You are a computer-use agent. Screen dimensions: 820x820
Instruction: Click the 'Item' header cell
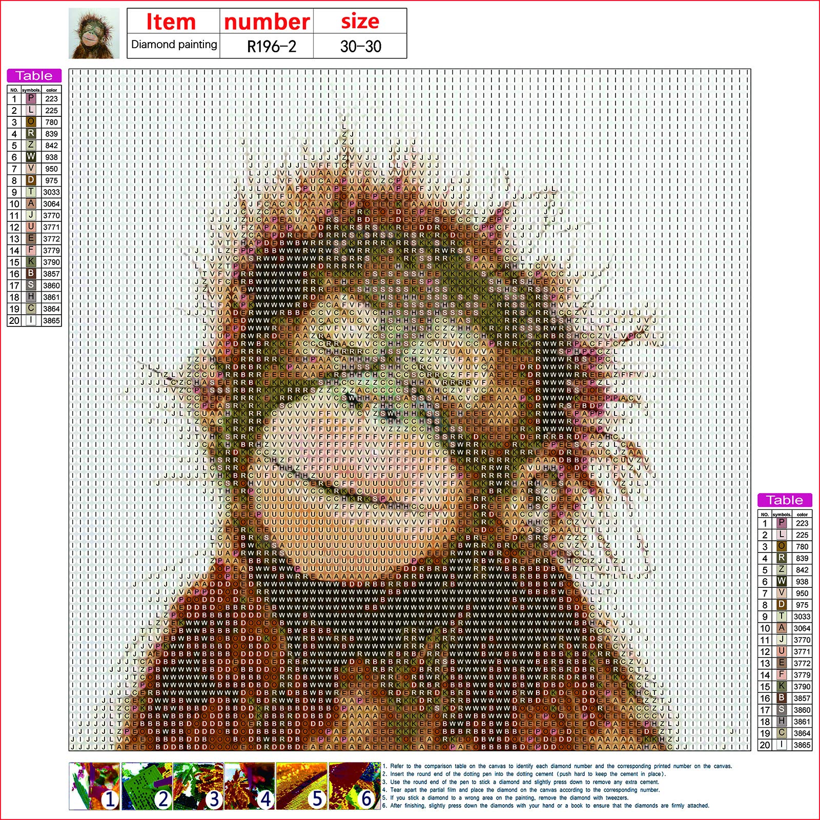pyautogui.click(x=174, y=22)
